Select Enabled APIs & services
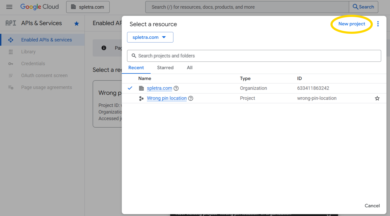Viewport: 390px width, 216px height. coord(46,40)
